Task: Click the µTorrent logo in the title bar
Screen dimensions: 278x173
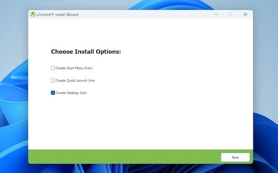Action: coord(33,15)
